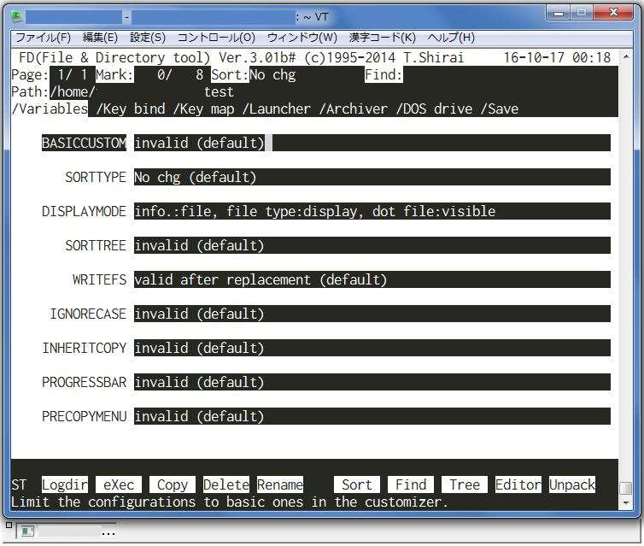Click the Tera Term title bar icon
This screenshot has height=546, width=644.
(x=17, y=17)
